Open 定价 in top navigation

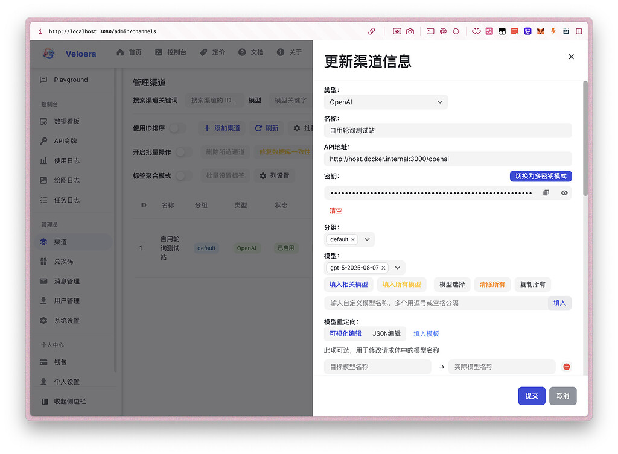click(212, 52)
